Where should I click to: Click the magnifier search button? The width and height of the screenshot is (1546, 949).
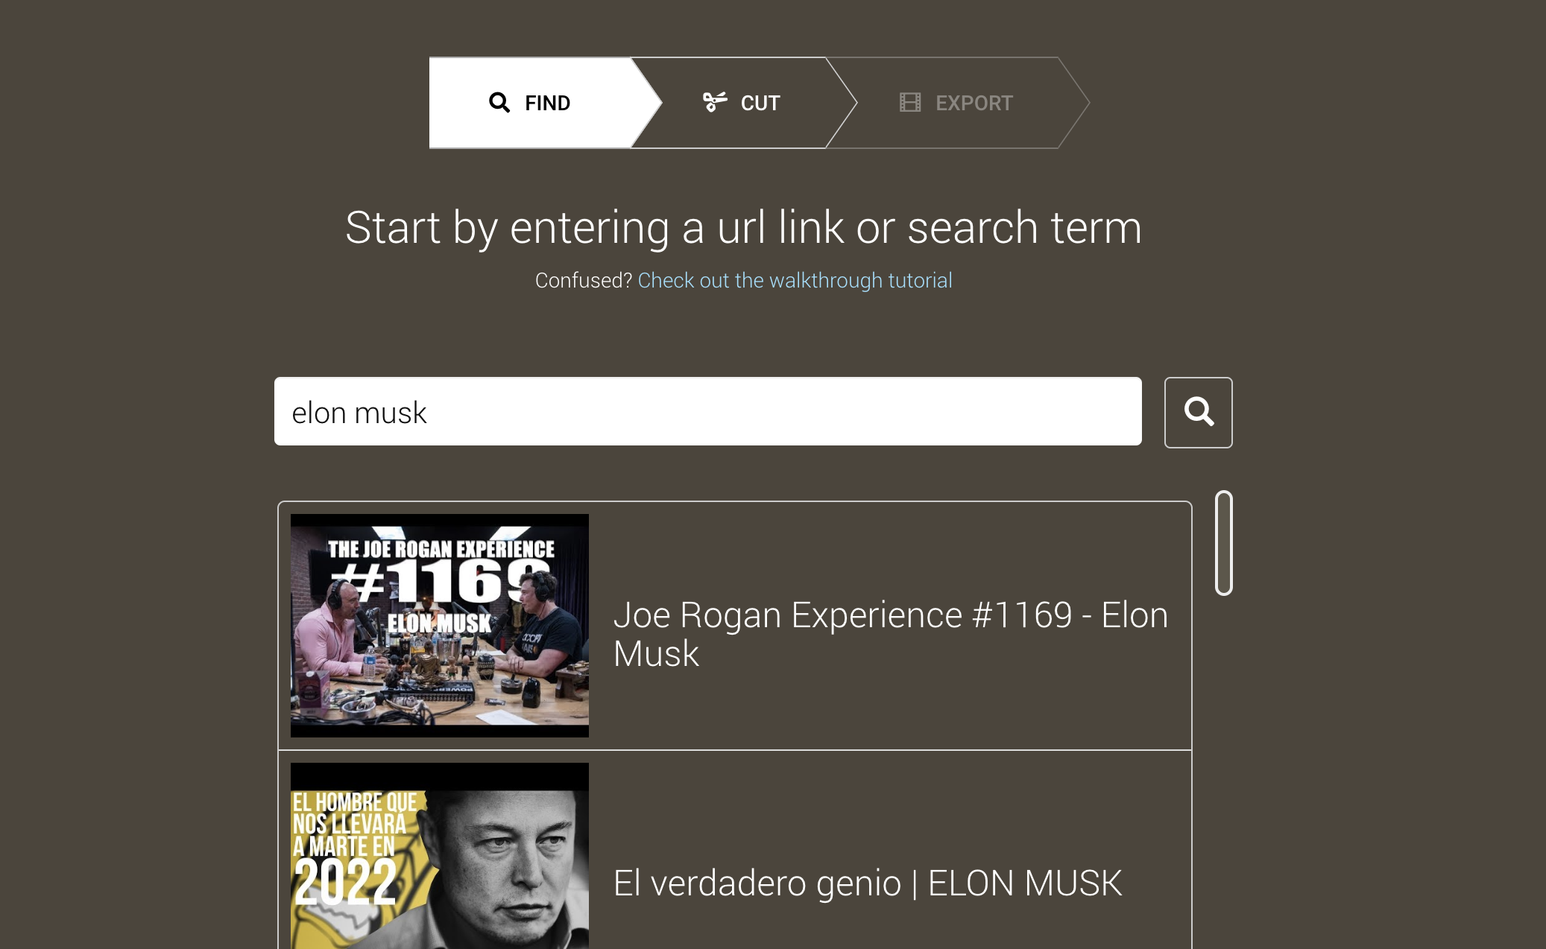pos(1198,412)
